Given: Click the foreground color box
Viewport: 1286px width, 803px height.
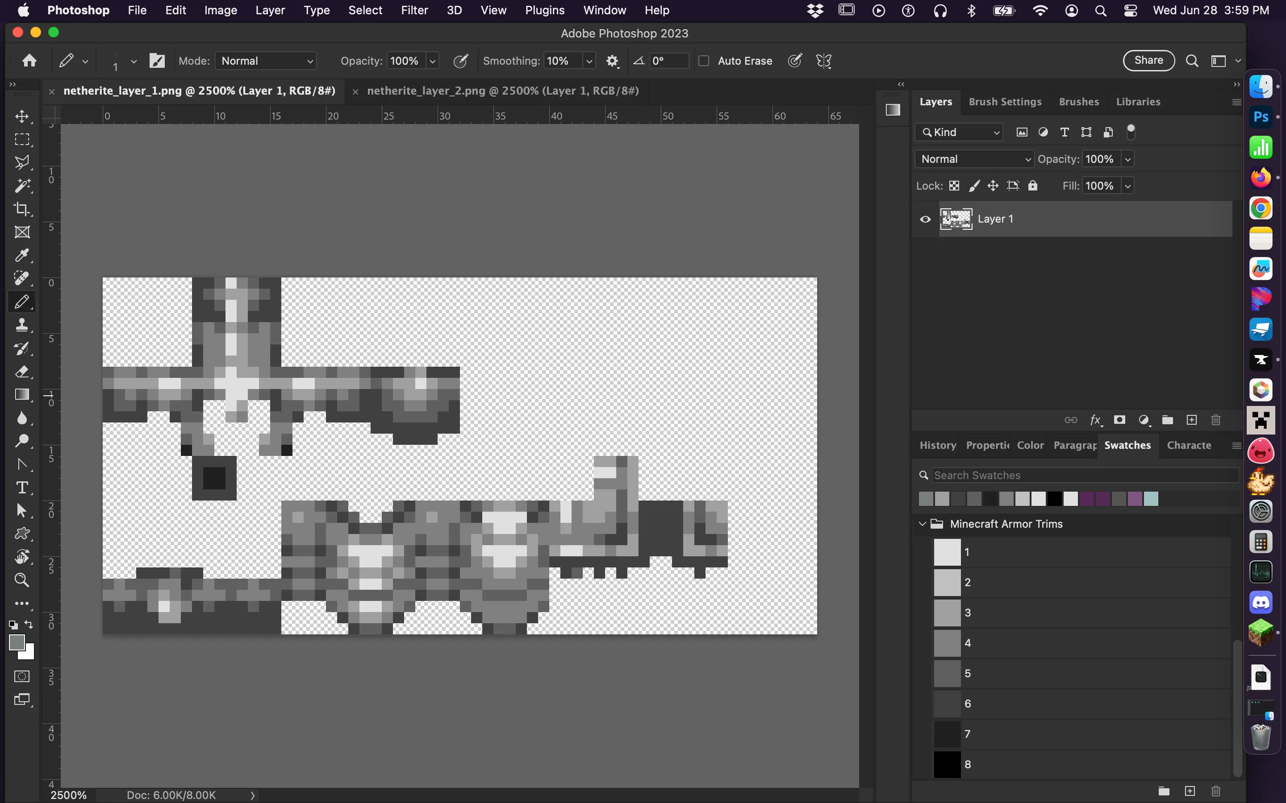Looking at the screenshot, I should [17, 642].
